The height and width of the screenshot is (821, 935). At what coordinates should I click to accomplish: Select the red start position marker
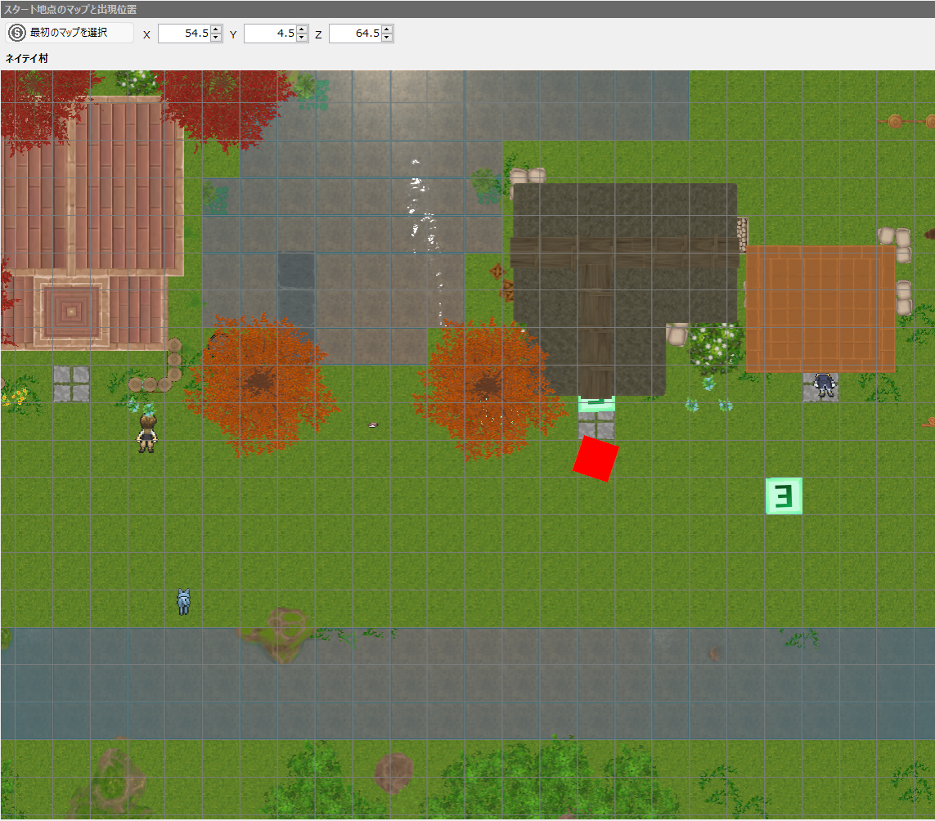pos(596,459)
